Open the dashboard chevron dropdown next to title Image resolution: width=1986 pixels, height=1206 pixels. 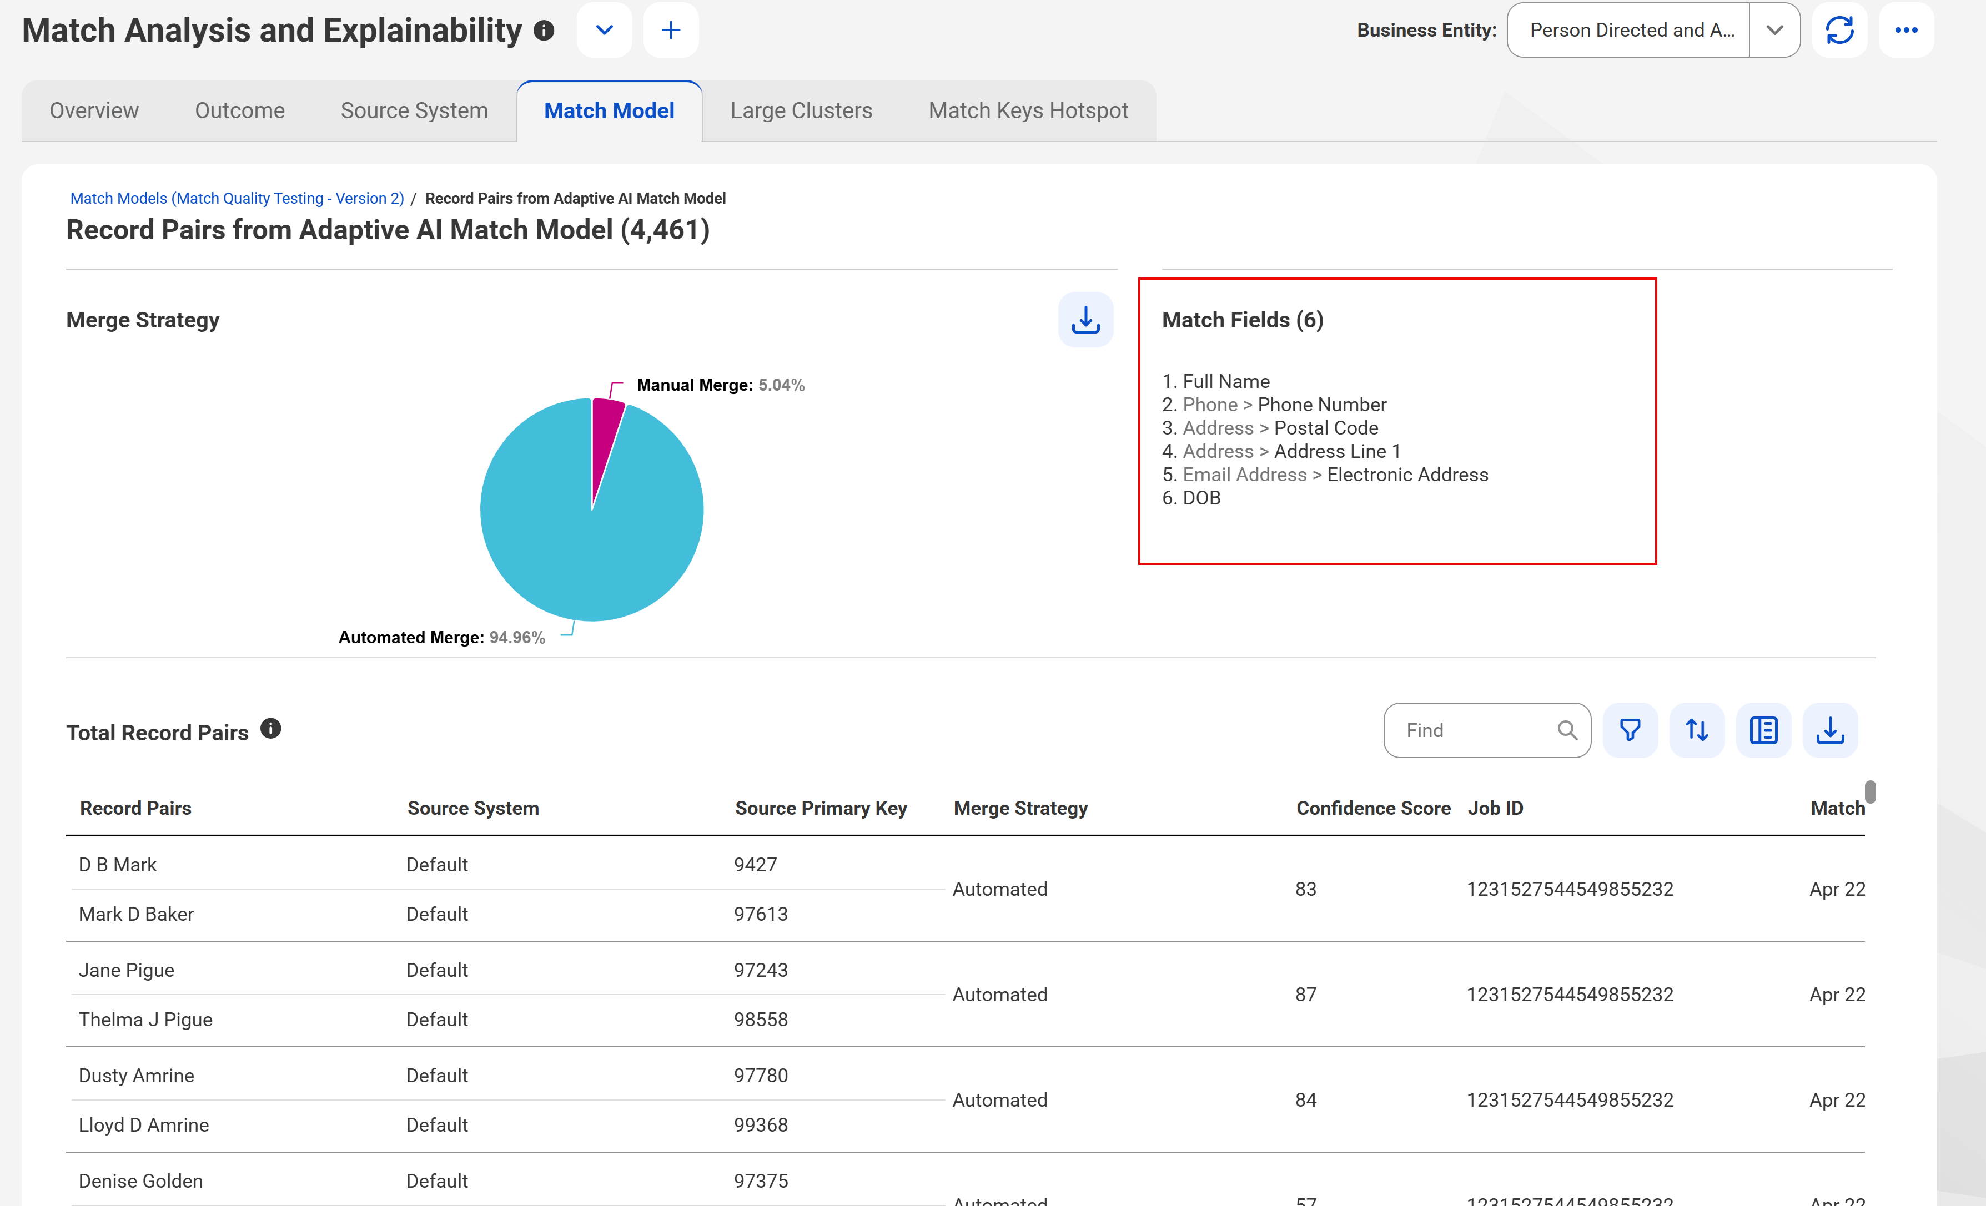[x=604, y=31]
